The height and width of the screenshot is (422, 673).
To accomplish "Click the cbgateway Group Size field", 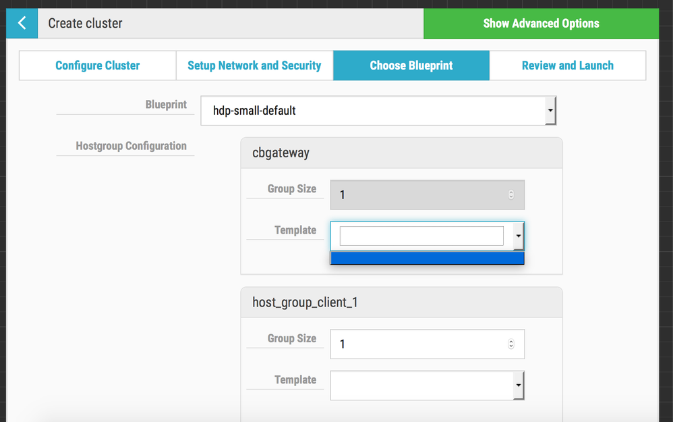I will [x=418, y=195].
